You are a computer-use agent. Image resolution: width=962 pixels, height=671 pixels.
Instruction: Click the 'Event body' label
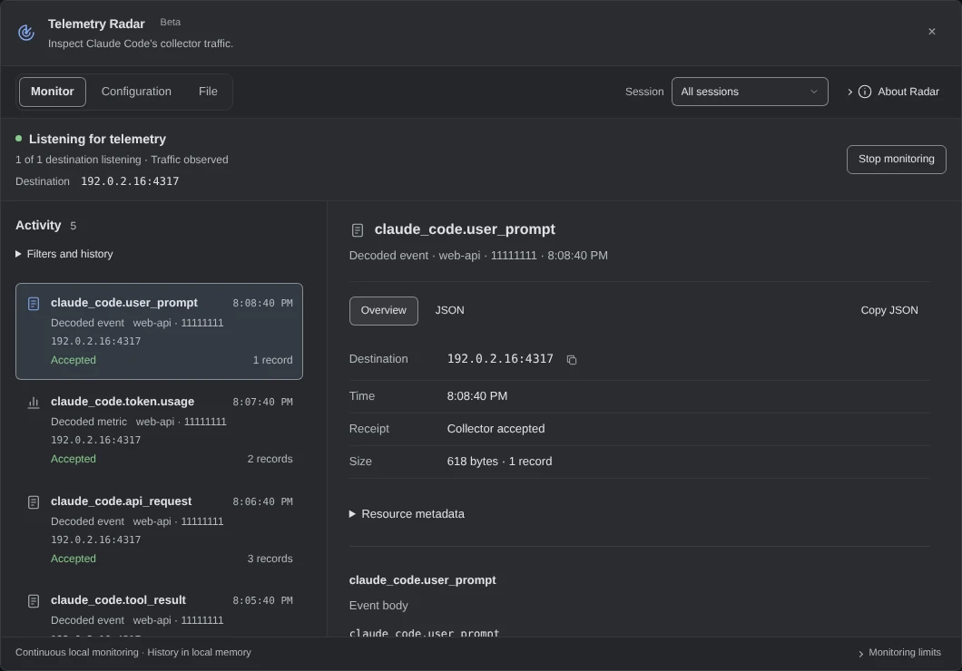pyautogui.click(x=378, y=606)
